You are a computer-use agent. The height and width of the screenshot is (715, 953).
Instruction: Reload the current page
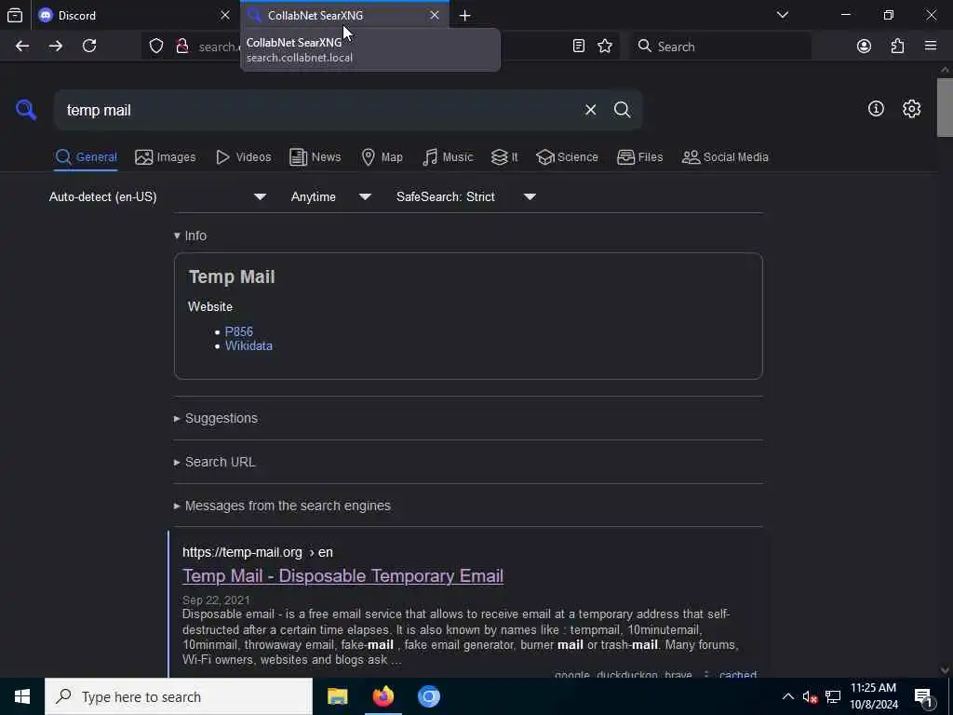[x=89, y=47]
